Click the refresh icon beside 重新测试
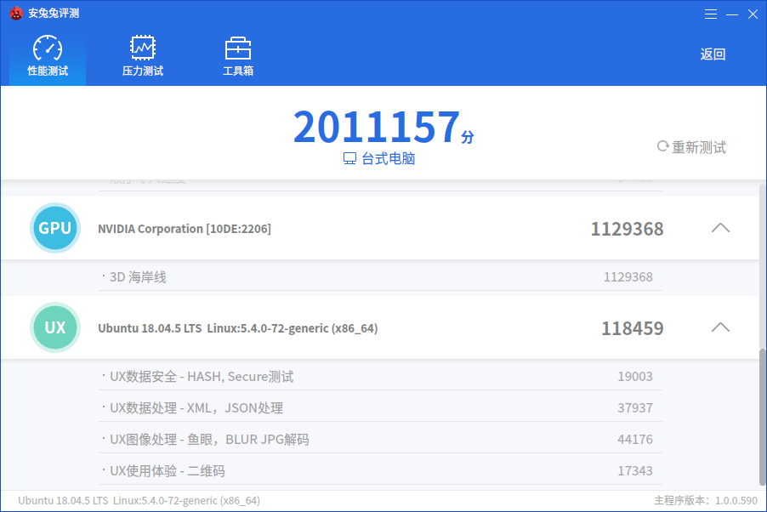Screen dimensions: 767x512 click(x=662, y=146)
